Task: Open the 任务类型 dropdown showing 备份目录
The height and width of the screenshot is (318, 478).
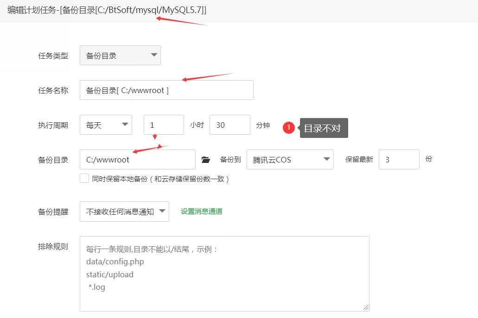Action: click(x=120, y=56)
